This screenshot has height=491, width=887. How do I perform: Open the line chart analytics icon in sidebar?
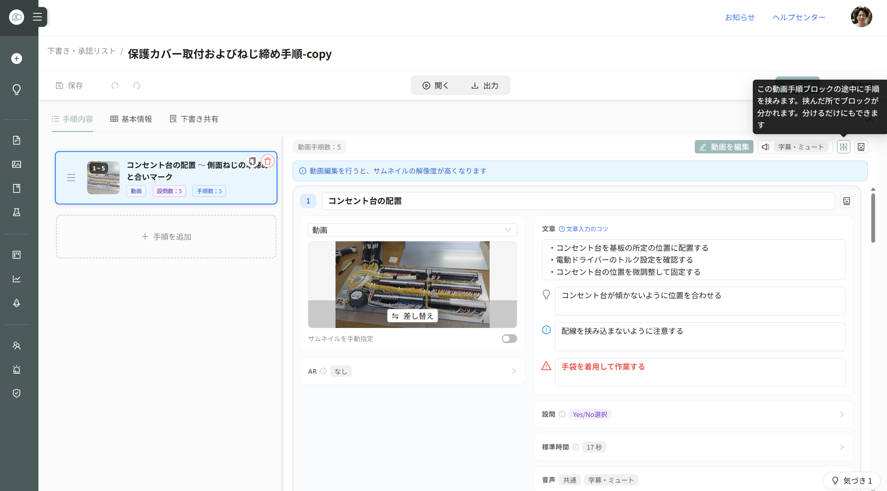pos(16,279)
